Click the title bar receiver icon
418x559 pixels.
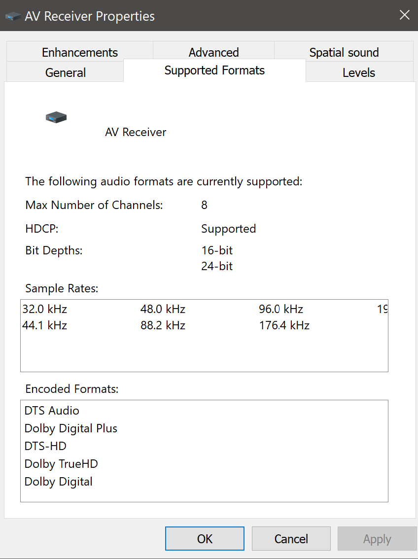tap(13, 16)
